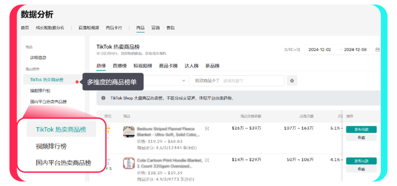Click the Bedsure blanket product thumbnail
The height and width of the screenshot is (186, 397).
tap(129, 132)
